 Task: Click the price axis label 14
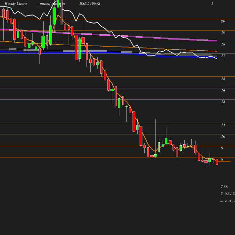(223, 90)
